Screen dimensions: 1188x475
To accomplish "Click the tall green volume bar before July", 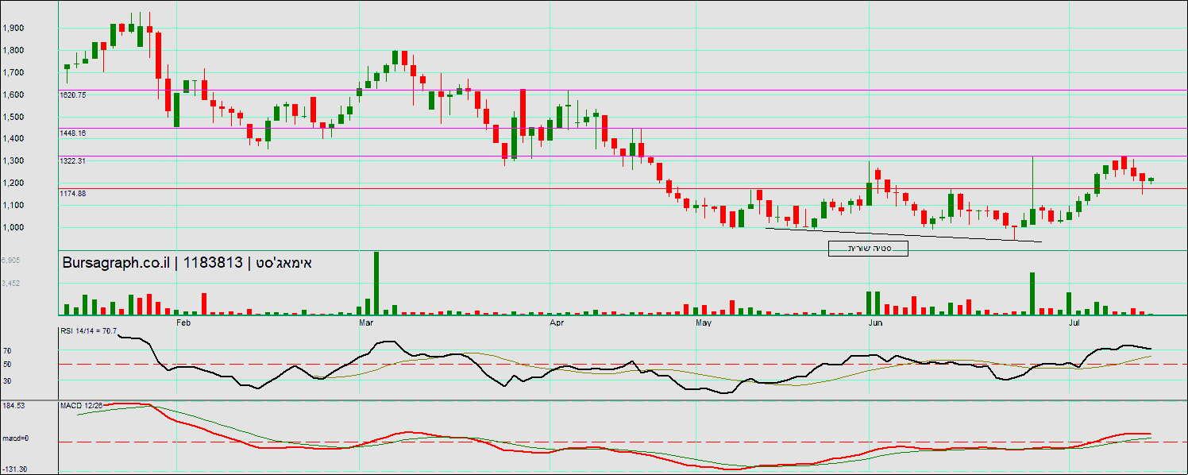I will (1032, 293).
